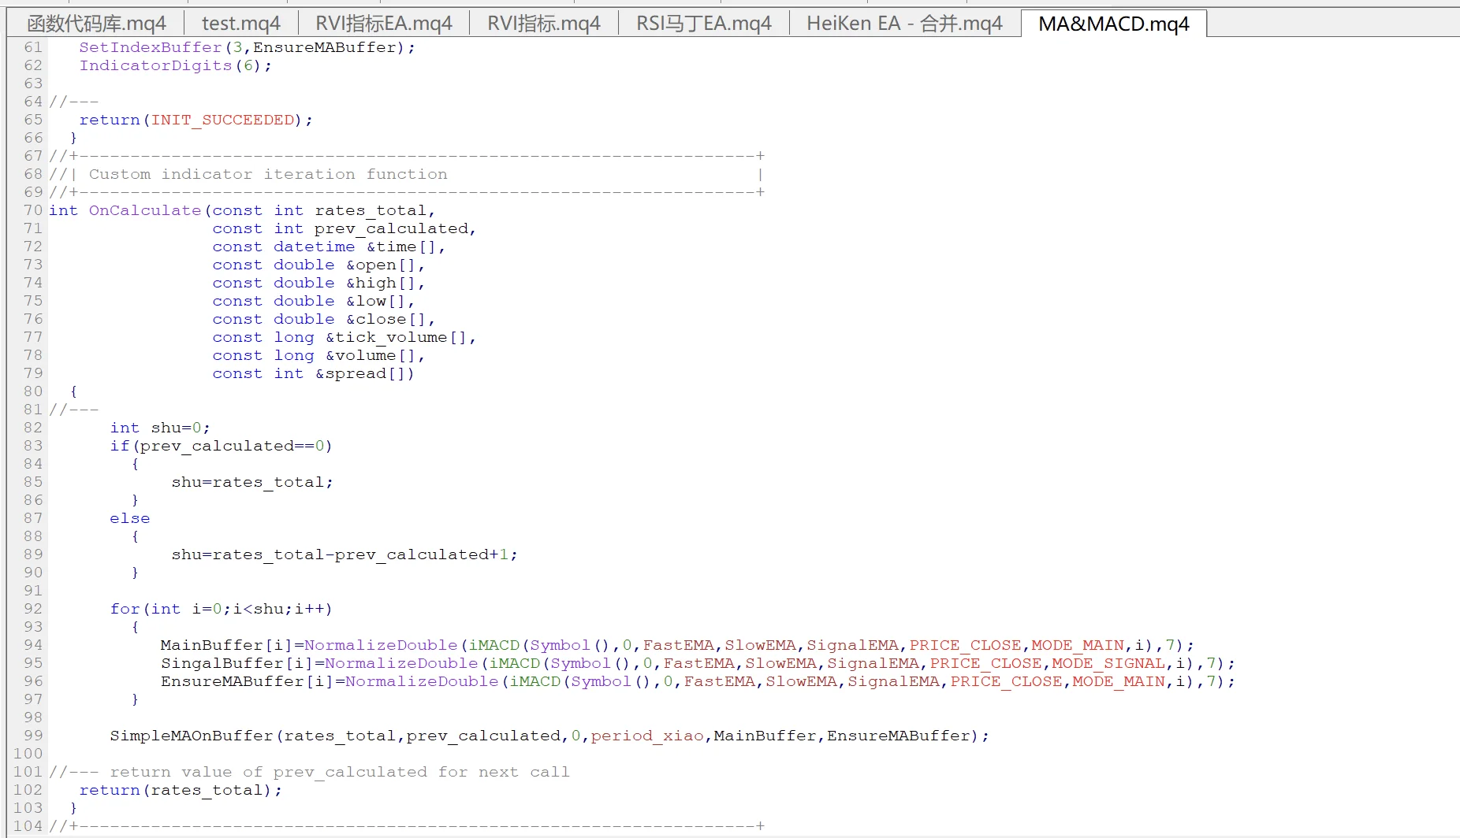
Task: Open the RSI马丁EA.mq4 tab
Action: [x=704, y=24]
